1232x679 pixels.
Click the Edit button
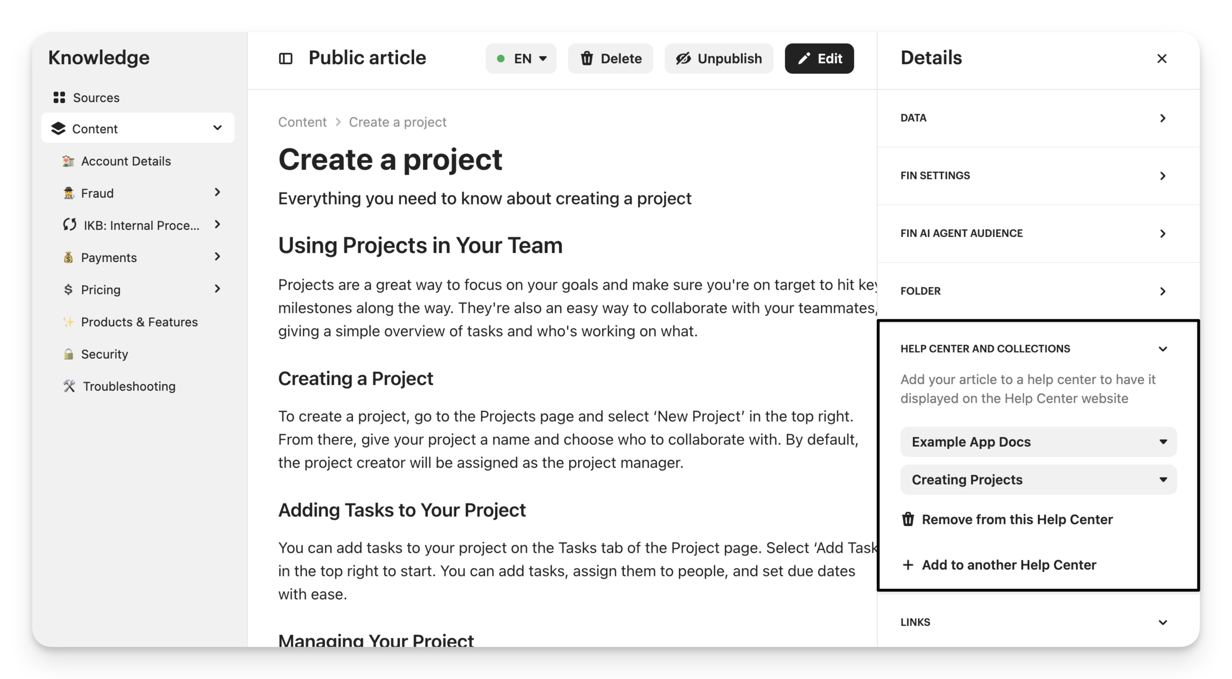819,59
